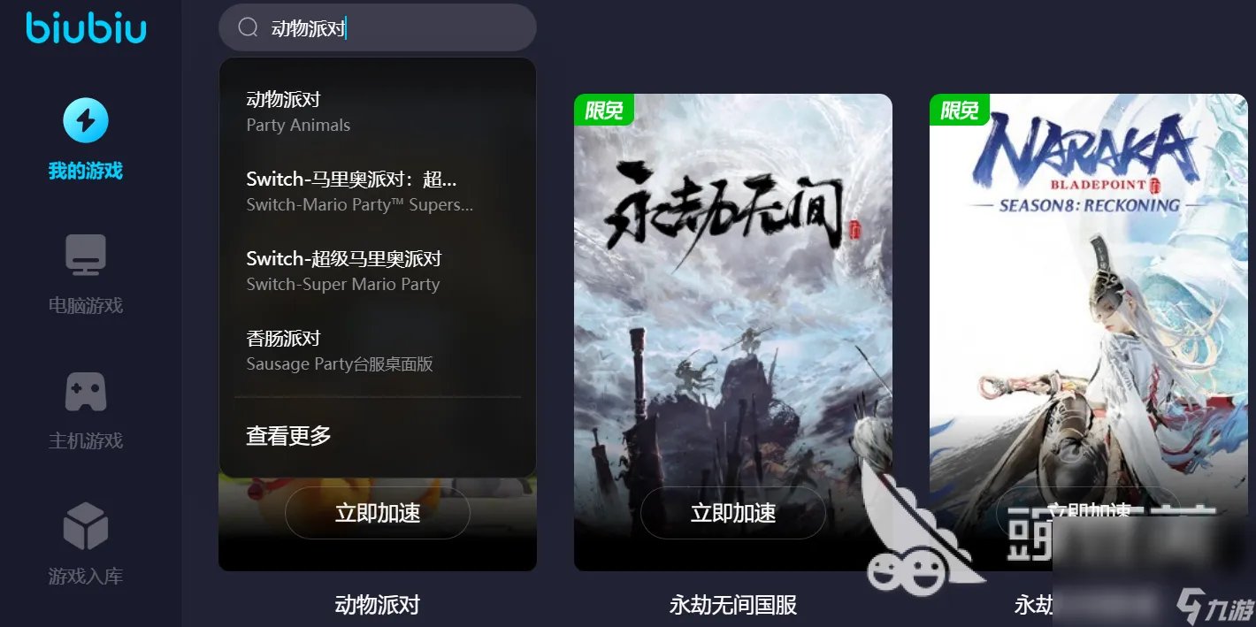Click 永劫无间国服 title label
Image resolution: width=1256 pixels, height=627 pixels.
(733, 605)
